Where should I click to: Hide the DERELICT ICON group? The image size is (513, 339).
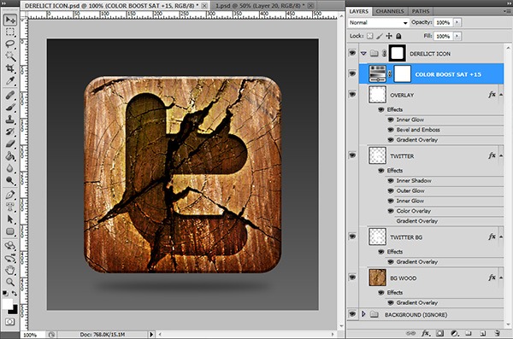coord(352,53)
